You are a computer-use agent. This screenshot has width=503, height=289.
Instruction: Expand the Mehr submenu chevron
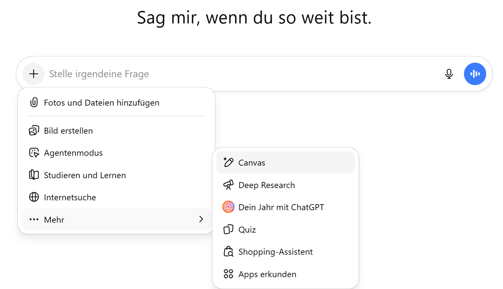(x=201, y=219)
